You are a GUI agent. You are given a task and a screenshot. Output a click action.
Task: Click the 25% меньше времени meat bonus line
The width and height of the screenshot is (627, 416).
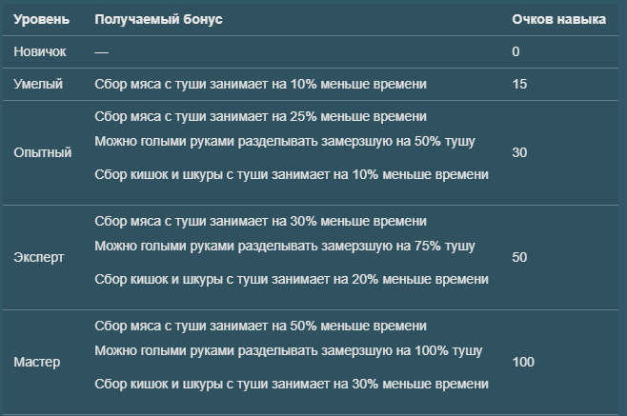coord(260,116)
